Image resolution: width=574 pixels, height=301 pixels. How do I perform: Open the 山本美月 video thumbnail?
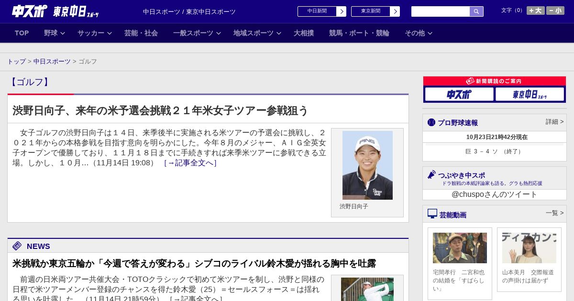tap(529, 248)
